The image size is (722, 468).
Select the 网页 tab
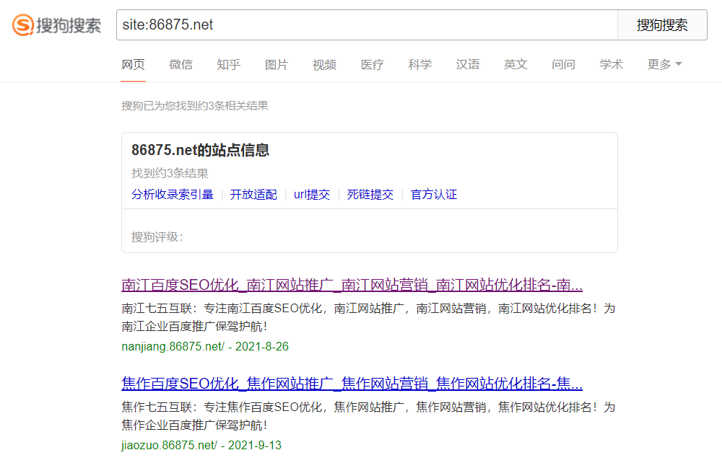[133, 65]
